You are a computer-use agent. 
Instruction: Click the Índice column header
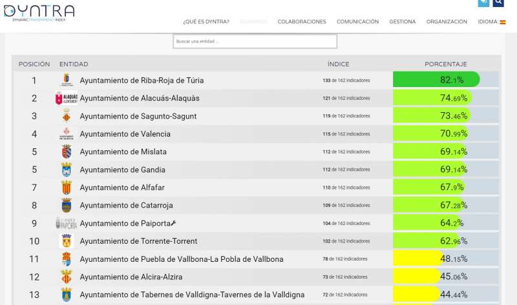click(x=338, y=64)
